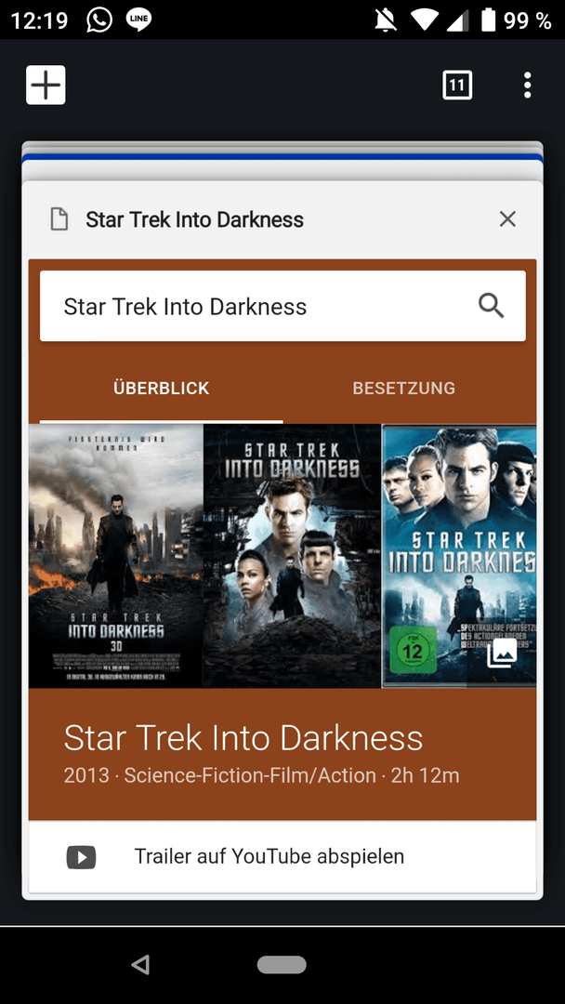The image size is (565, 1004).
Task: Tap the large Star Trek Into Darkness heading
Action: [x=243, y=738]
